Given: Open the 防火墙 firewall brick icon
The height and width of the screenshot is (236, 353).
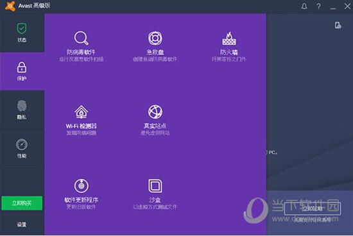Looking at the screenshot, I should pos(229,38).
